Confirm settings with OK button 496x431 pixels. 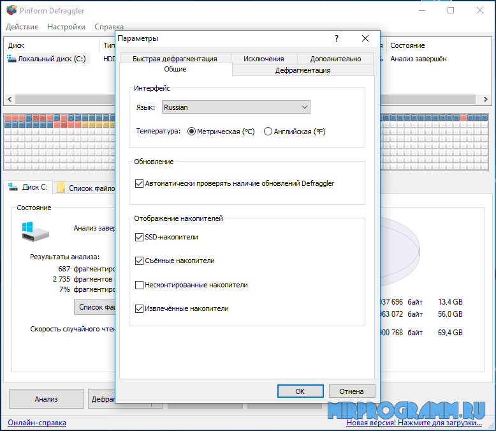(x=300, y=391)
